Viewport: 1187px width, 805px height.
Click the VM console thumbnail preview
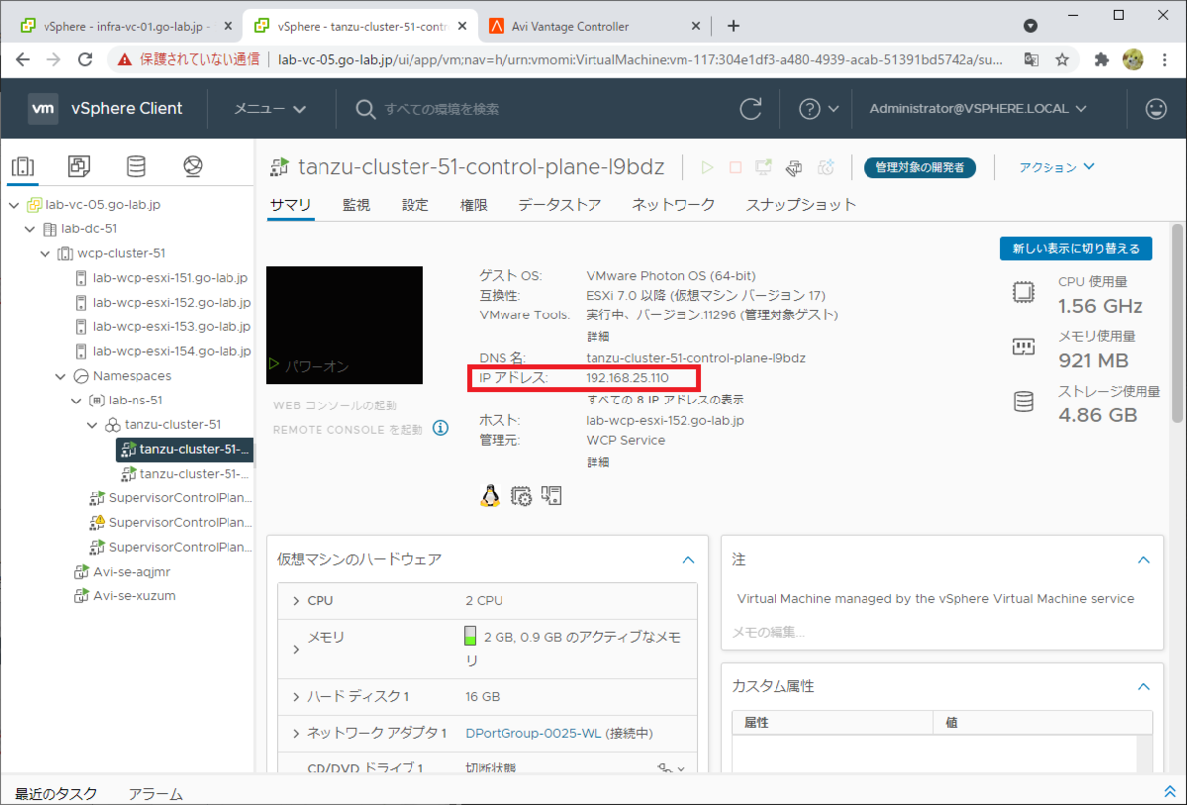tap(345, 325)
